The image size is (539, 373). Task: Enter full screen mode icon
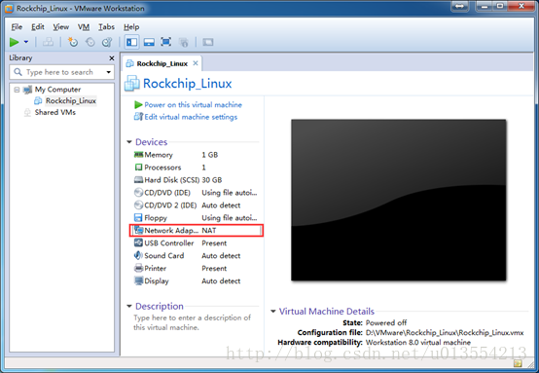[166, 42]
